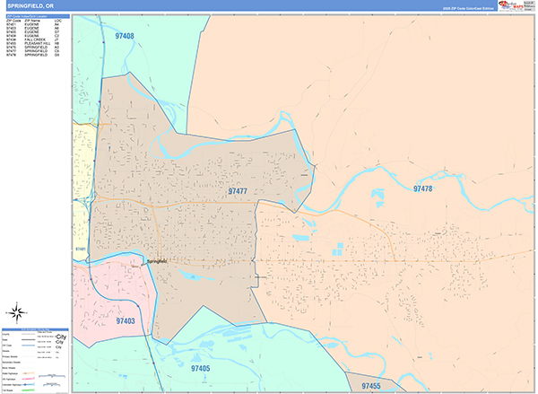Click the largest City symbol in the legend
The width and height of the screenshot is (538, 394).
coord(61,337)
